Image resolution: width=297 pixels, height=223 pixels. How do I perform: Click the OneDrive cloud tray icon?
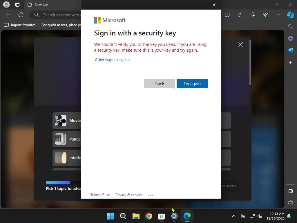243,216
